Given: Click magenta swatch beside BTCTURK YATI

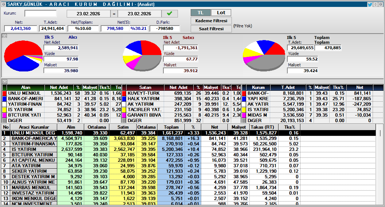Looking at the screenshot, I should pyautogui.click(x=4, y=115).
